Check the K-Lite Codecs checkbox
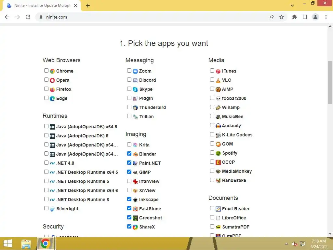The height and width of the screenshot is (250, 333). point(212,134)
